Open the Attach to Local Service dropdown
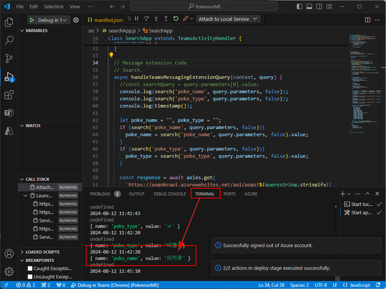Image resolution: width=386 pixels, height=289 pixels. (228, 19)
